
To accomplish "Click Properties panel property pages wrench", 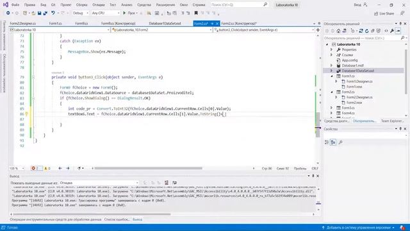I will 340,142.
